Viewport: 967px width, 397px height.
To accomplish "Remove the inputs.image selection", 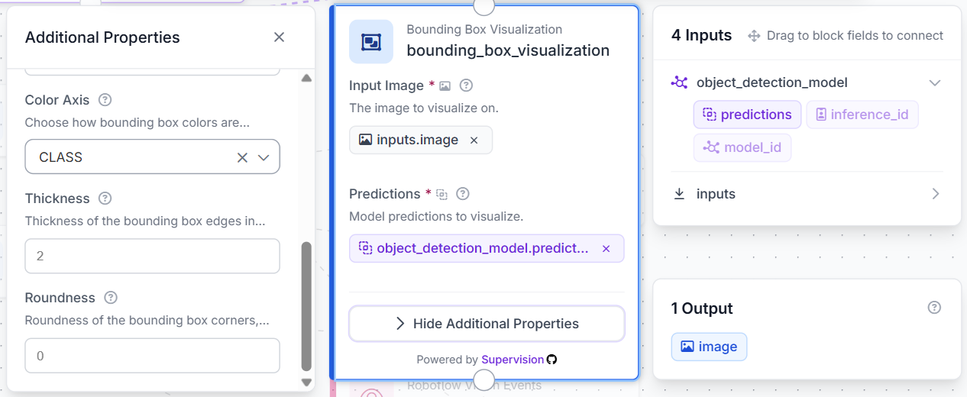I will coord(474,140).
